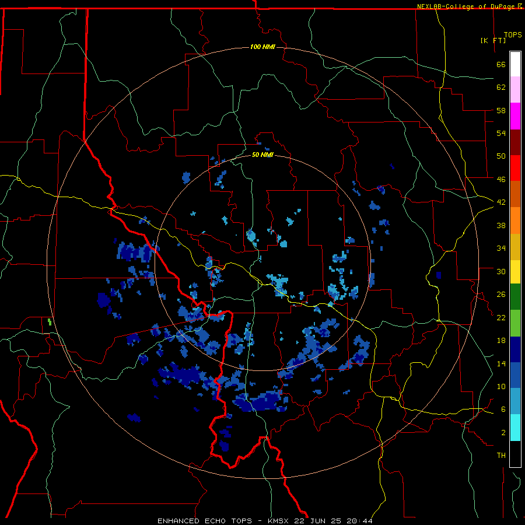The height and width of the screenshot is (525, 525).
Task: Click the '20:44' timestamp in caption
Action: [x=359, y=521]
